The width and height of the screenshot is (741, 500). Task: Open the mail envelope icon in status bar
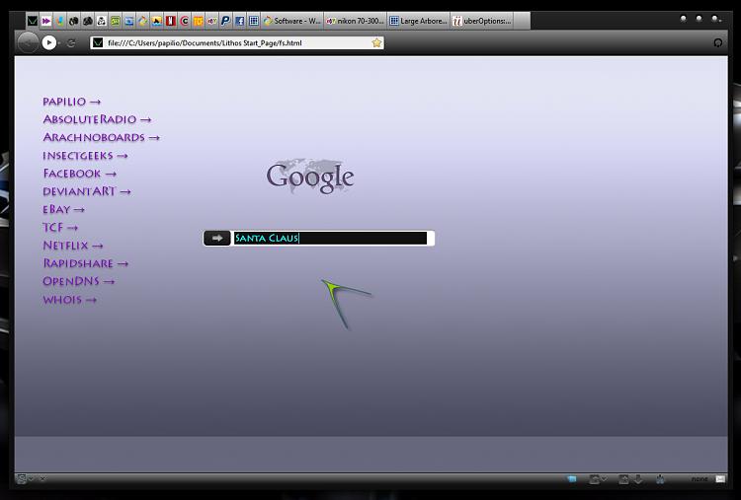coord(720,479)
